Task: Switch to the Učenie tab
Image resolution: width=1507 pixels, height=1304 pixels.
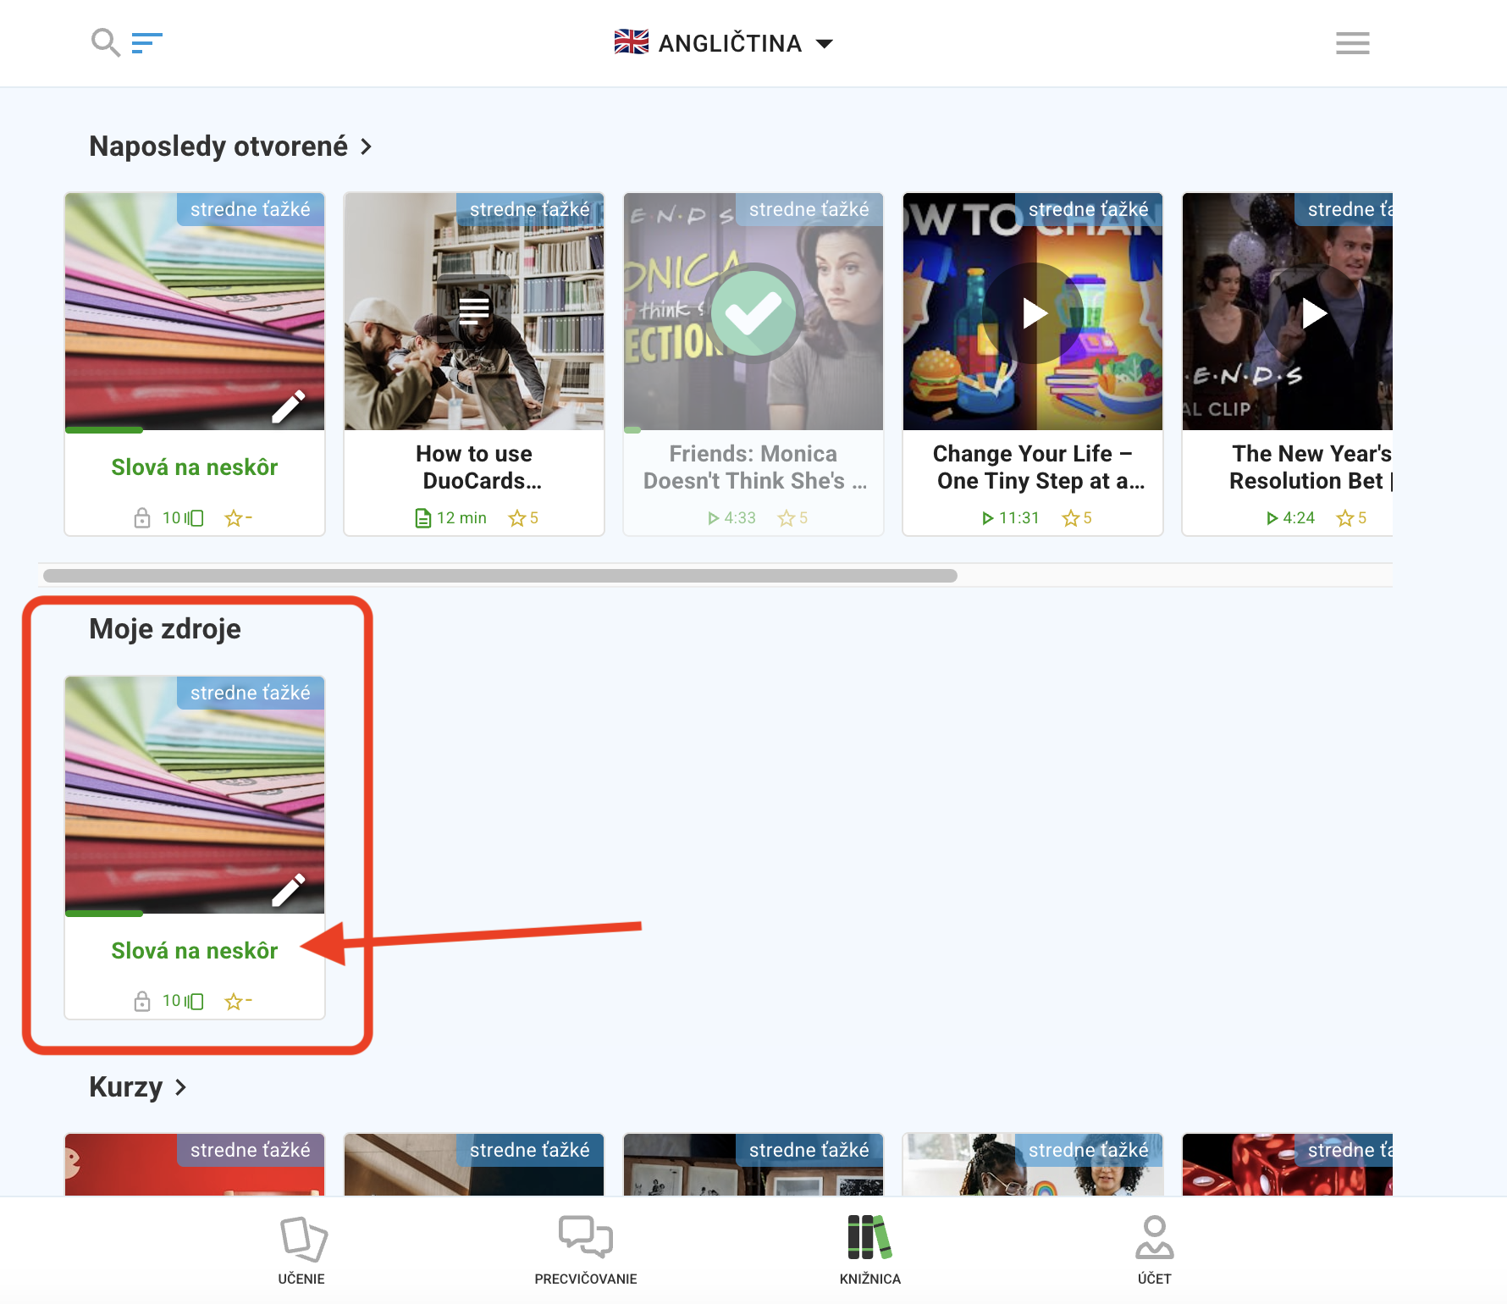Action: point(302,1250)
